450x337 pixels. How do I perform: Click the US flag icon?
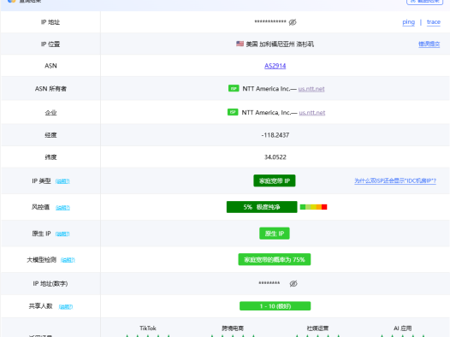tap(240, 44)
